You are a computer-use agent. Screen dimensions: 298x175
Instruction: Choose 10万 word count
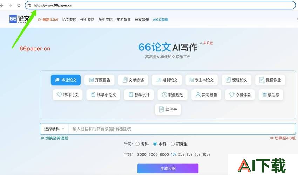point(206,155)
